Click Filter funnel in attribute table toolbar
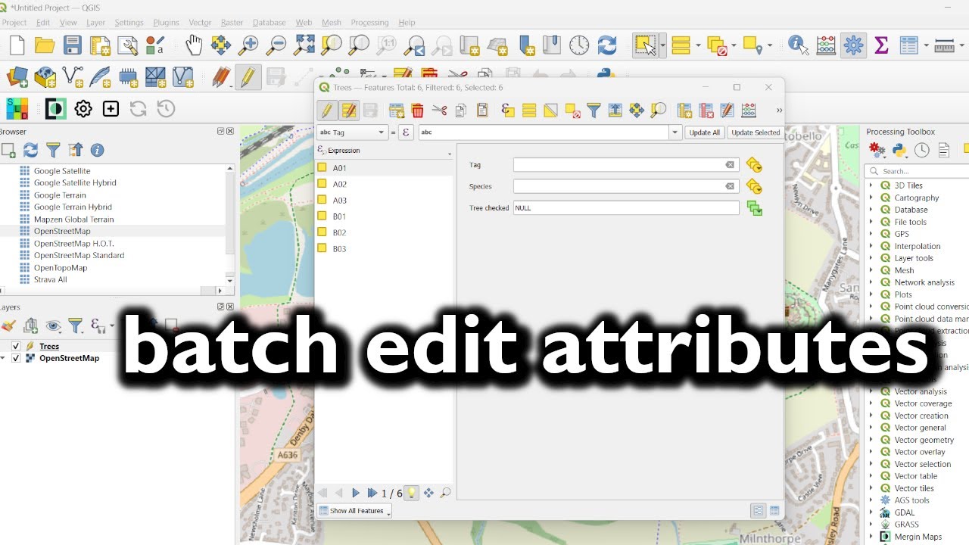 594,111
